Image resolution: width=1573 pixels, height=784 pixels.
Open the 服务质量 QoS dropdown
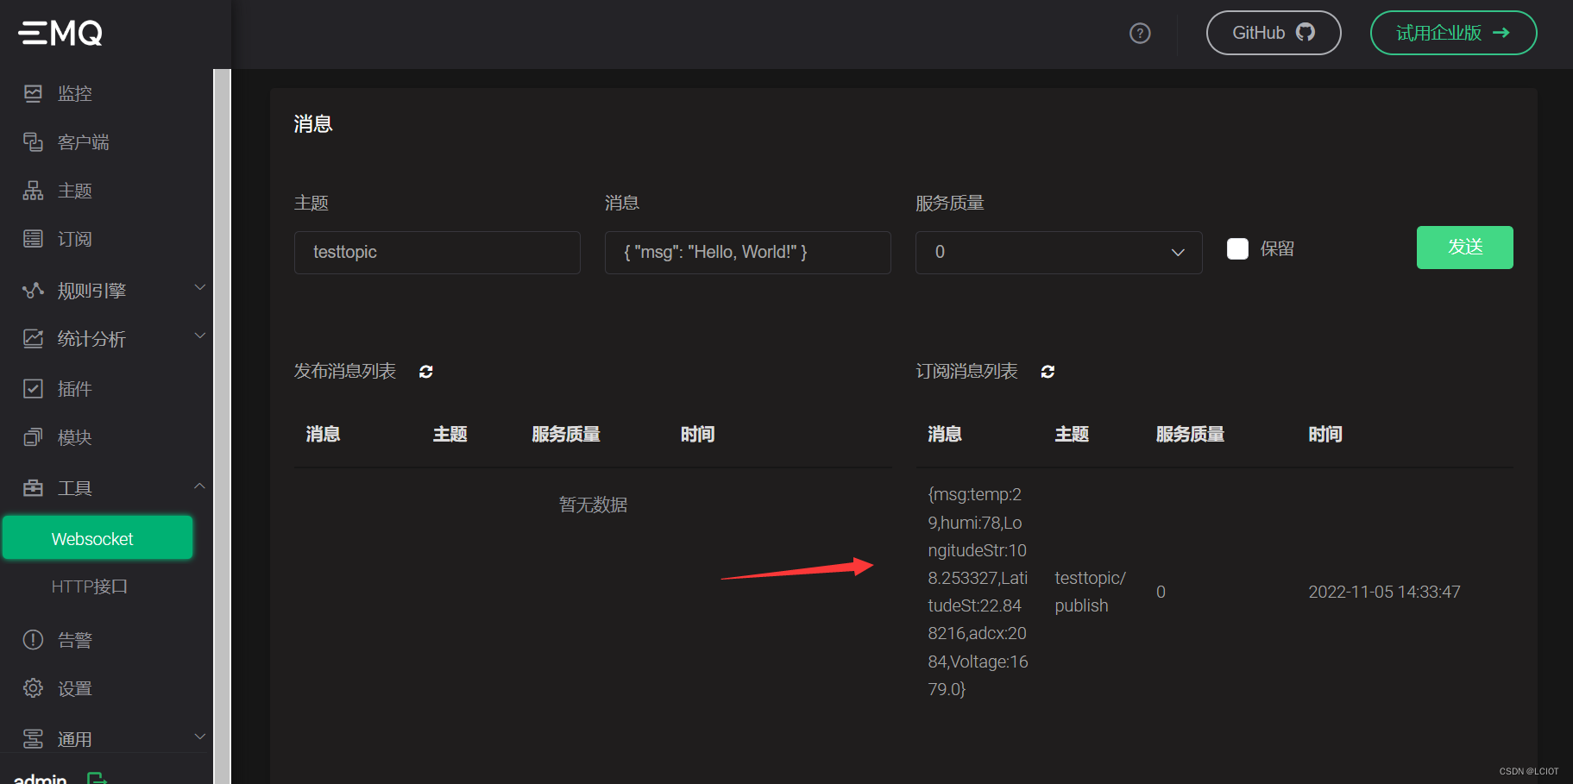click(1059, 252)
